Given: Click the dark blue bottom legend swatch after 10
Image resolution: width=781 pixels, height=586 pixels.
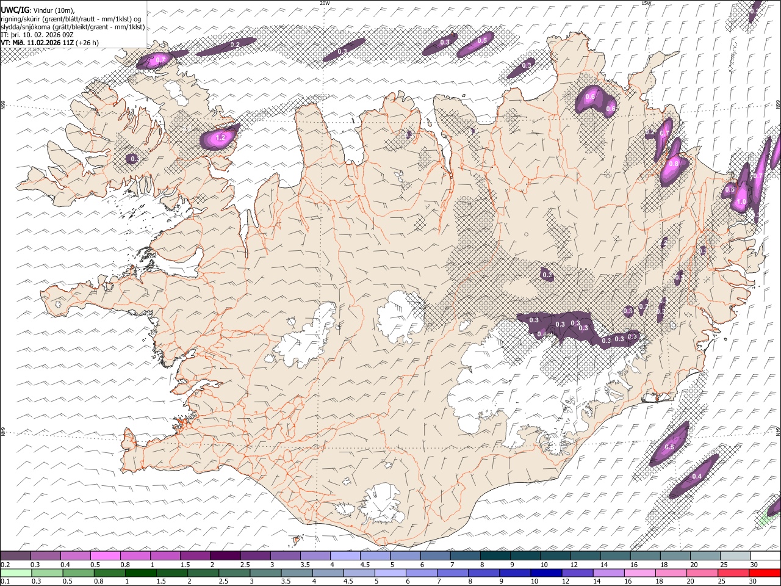Looking at the screenshot, I should point(545,573).
